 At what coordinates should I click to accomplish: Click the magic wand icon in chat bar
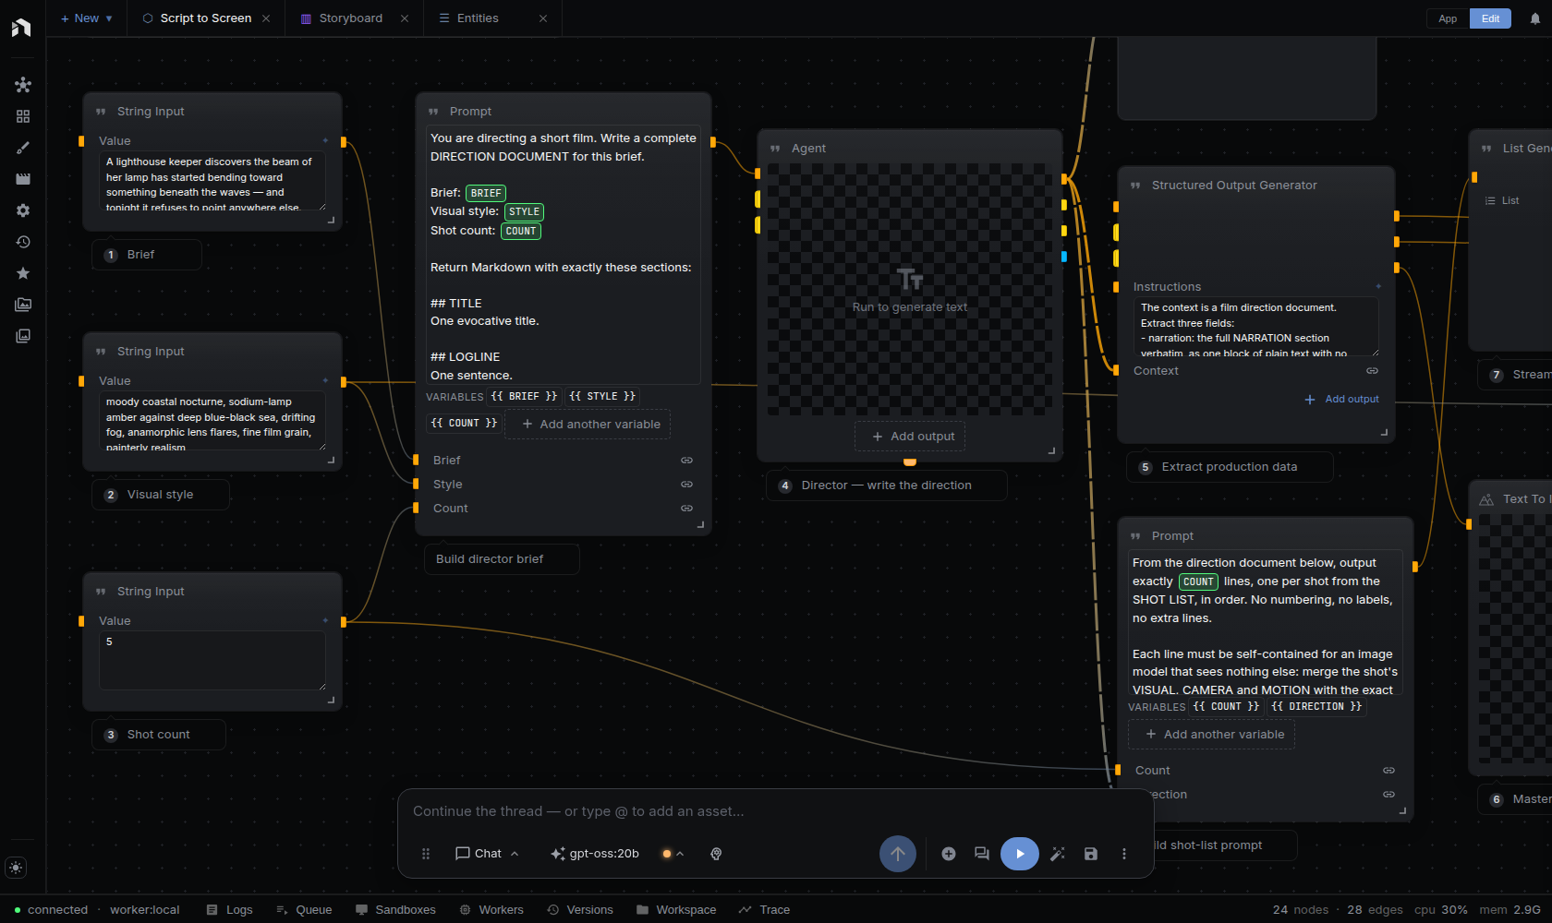click(x=1058, y=854)
